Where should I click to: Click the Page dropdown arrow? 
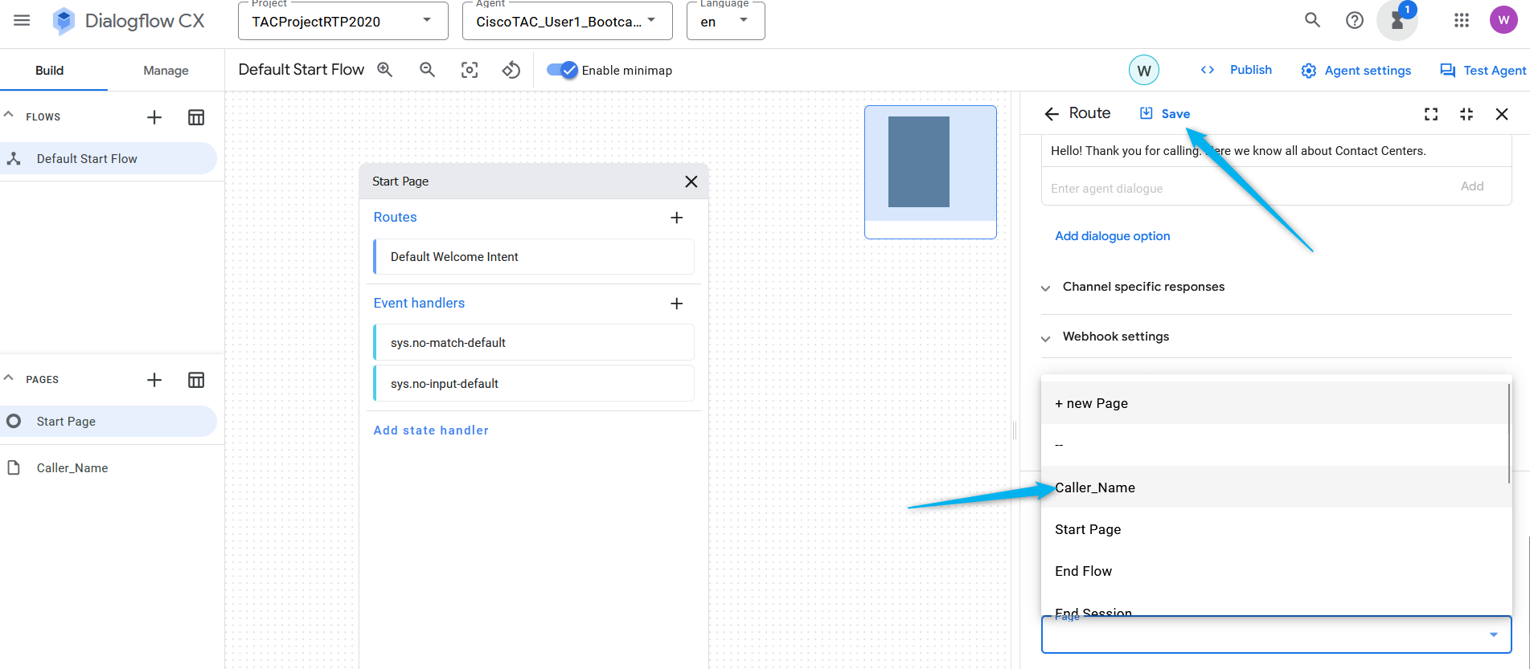click(1494, 634)
